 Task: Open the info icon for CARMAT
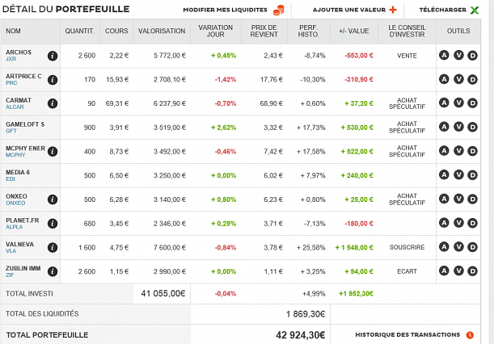click(x=53, y=103)
